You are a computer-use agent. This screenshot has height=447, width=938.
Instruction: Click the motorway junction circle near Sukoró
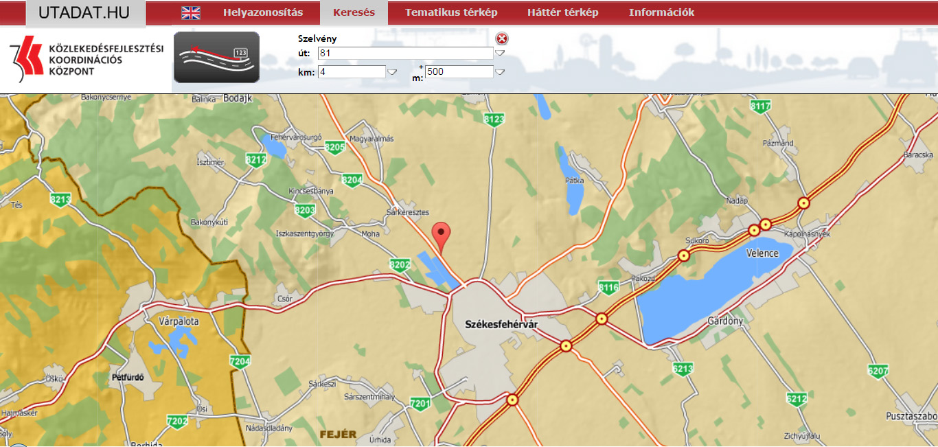click(683, 255)
